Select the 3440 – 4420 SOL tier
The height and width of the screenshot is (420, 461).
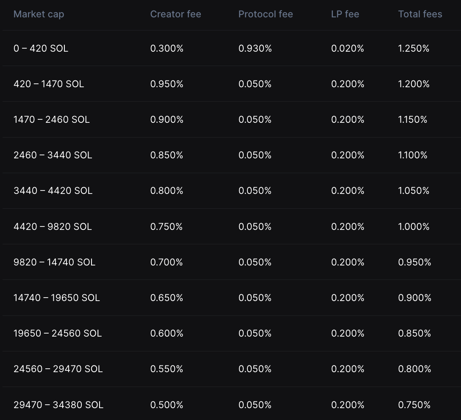pyautogui.click(x=53, y=191)
